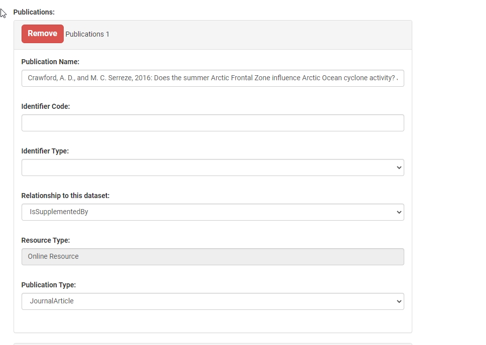This screenshot has width=486, height=345.
Task: Click the Resource Type label
Action: [46, 240]
